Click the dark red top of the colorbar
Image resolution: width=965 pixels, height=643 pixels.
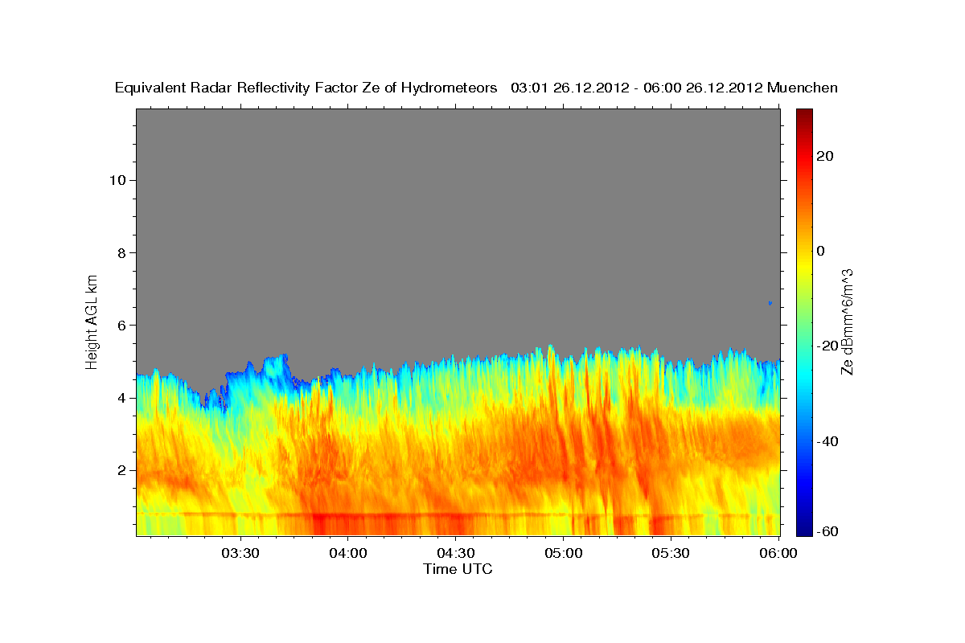[x=804, y=118]
